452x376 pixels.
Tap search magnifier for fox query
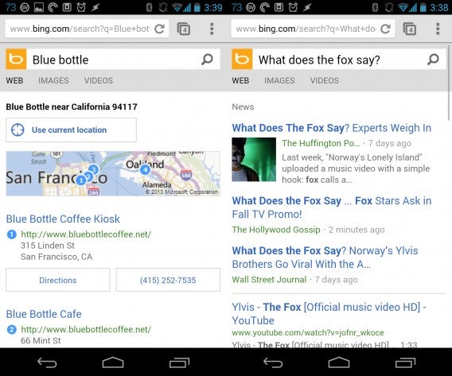tap(433, 60)
